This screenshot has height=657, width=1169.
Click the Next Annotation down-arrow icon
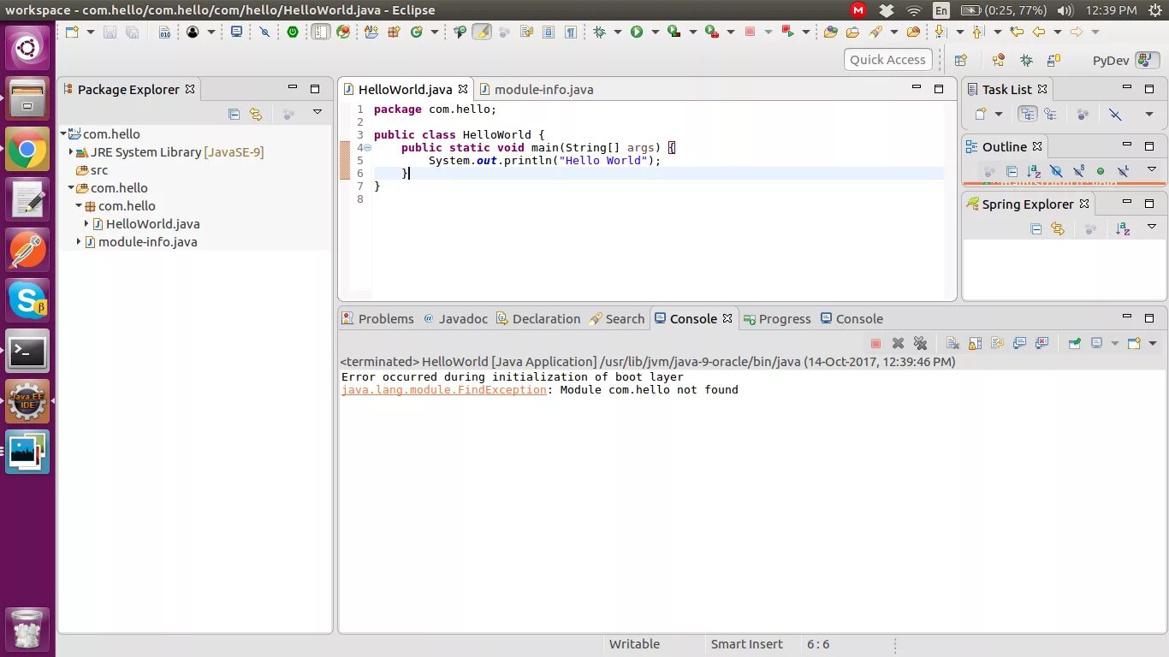tap(940, 32)
